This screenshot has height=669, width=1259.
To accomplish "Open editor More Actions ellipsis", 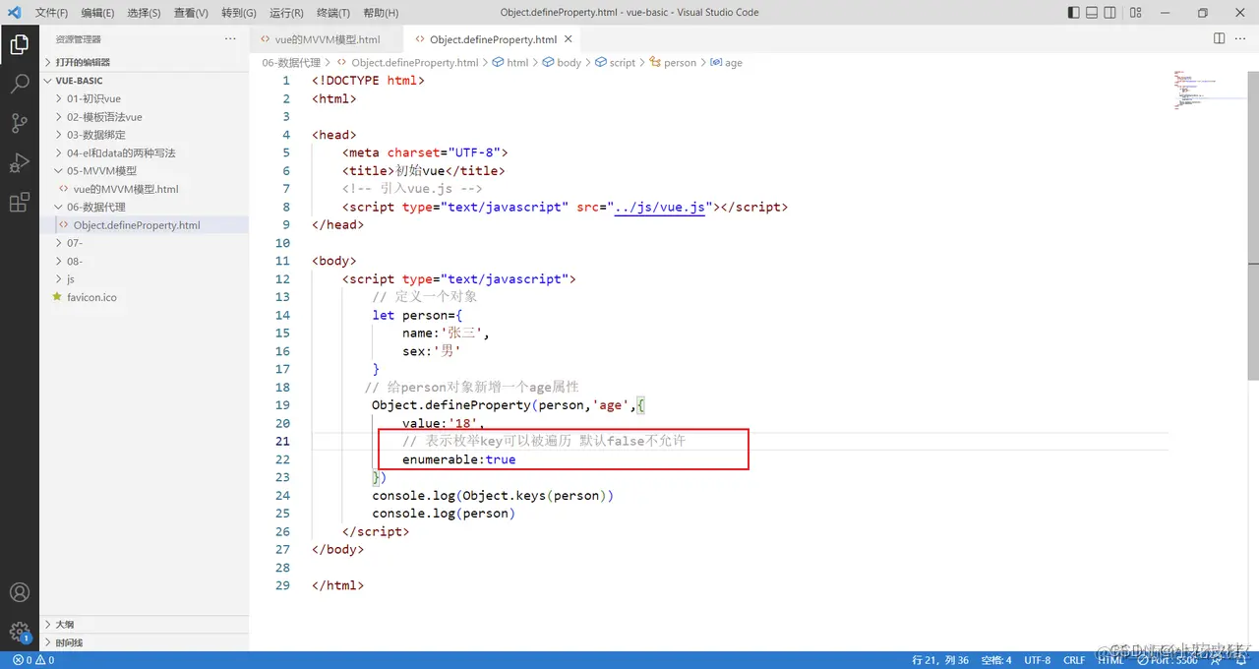I will point(1242,38).
